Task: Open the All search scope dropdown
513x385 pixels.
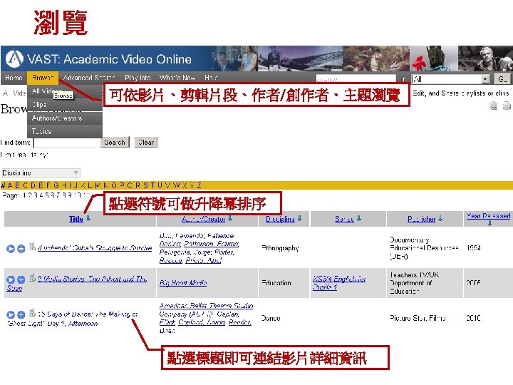Action: [450, 79]
